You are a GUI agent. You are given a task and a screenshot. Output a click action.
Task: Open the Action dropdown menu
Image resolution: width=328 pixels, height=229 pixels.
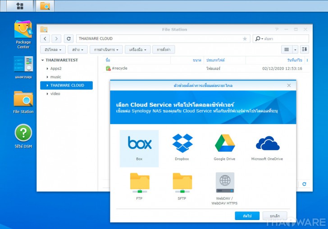coord(106,49)
